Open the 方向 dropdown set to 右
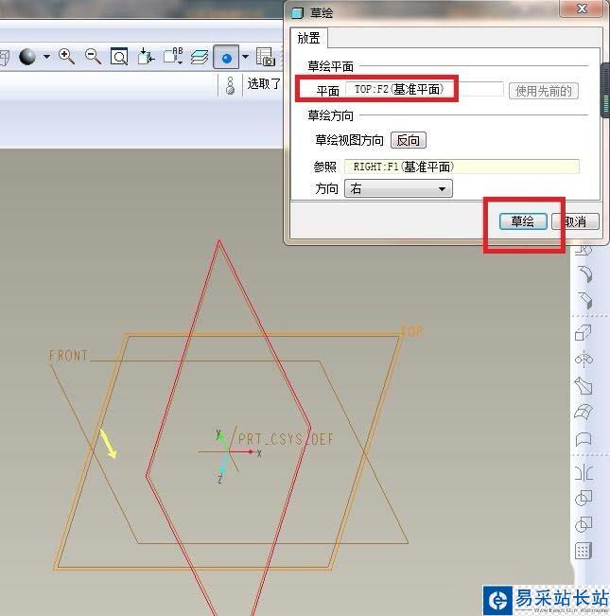610x616 pixels. [398, 188]
